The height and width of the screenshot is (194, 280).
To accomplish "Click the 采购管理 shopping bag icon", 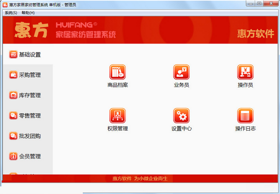I will pyautogui.click(x=13, y=75).
